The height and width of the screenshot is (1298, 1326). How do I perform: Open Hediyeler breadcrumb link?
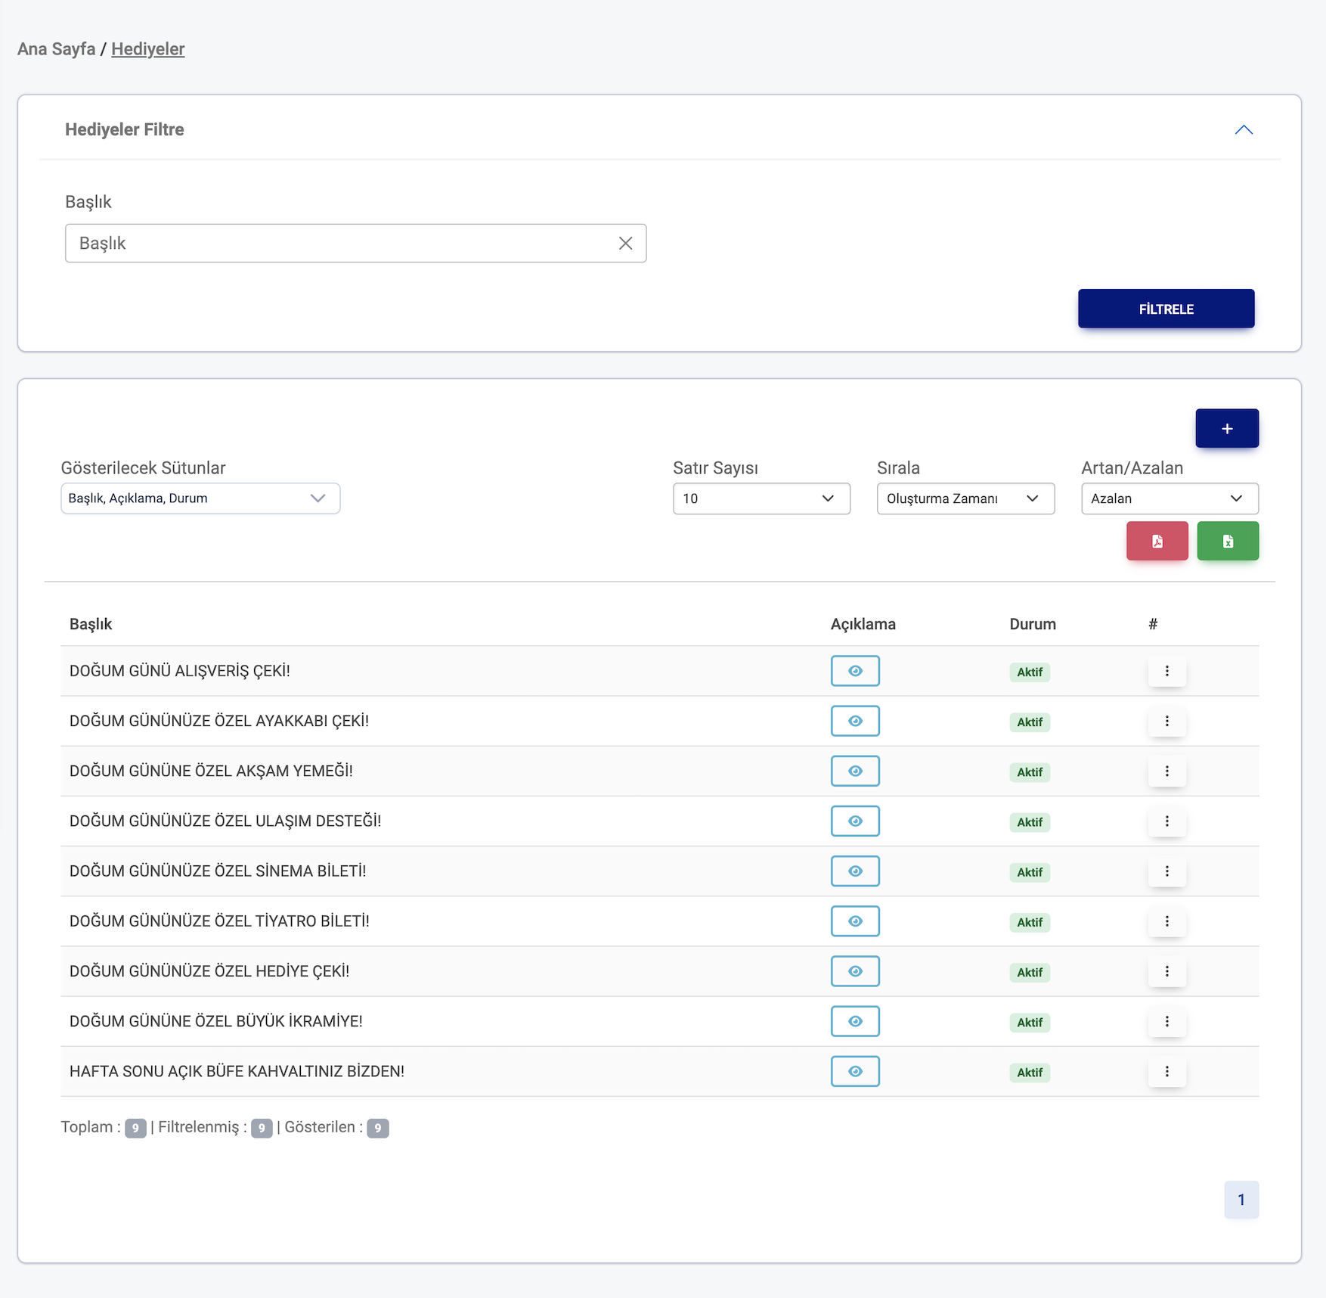coord(148,49)
